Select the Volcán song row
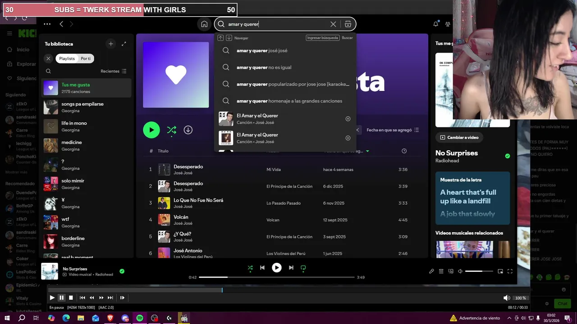This screenshot has width=577, height=324. pos(282,220)
